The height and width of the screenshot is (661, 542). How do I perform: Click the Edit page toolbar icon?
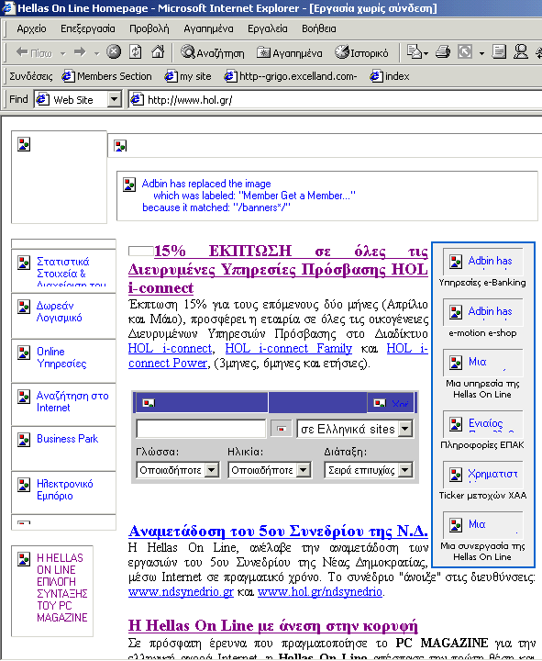coord(465,52)
